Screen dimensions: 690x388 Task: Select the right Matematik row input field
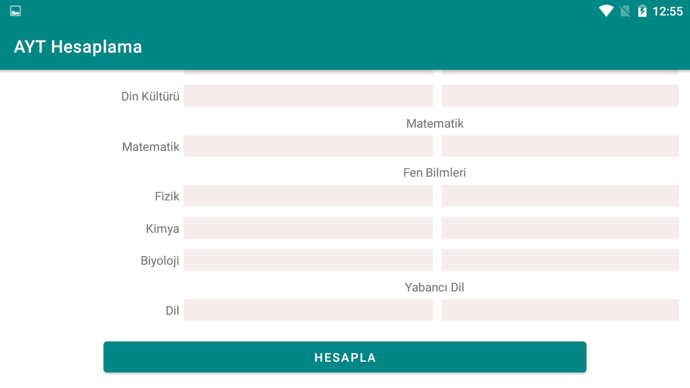[x=560, y=146]
